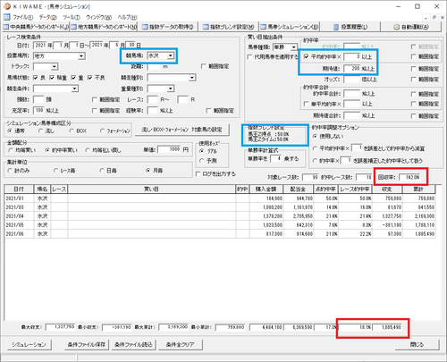Screen dimensions: 447x362
Task: Click the シミュレーション button
Action: tap(29, 345)
